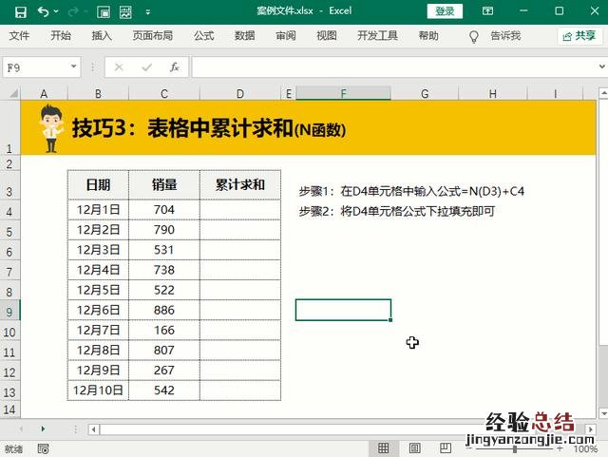Click the 登录 sign-in button

pos(445,11)
